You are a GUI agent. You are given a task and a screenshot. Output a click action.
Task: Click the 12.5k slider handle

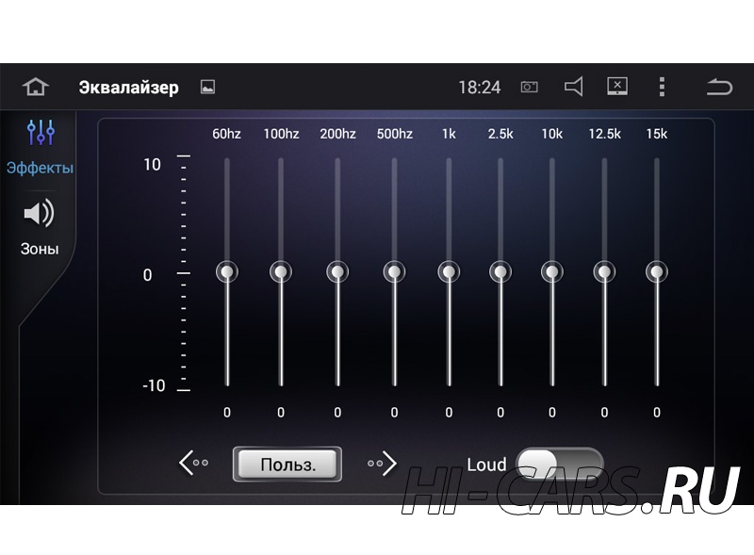(604, 272)
